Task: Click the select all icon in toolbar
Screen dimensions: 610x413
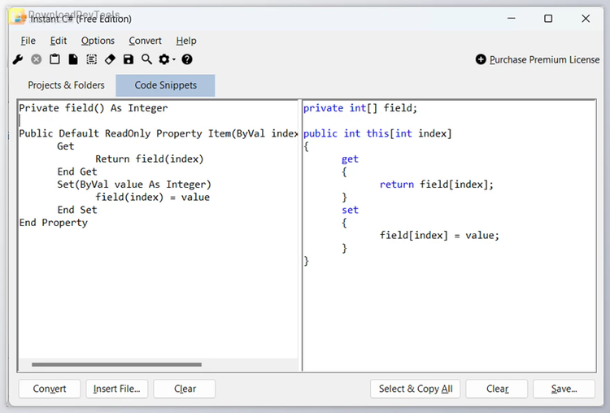Action: click(91, 59)
